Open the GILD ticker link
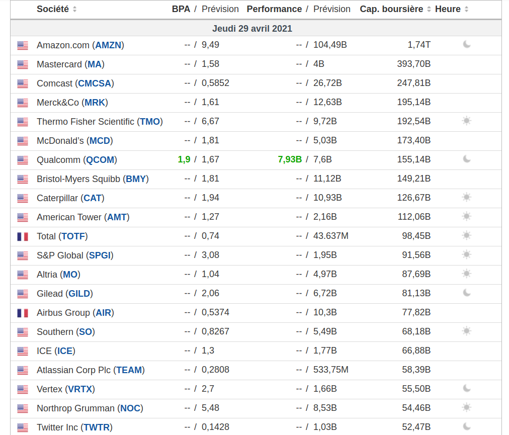 point(79,294)
